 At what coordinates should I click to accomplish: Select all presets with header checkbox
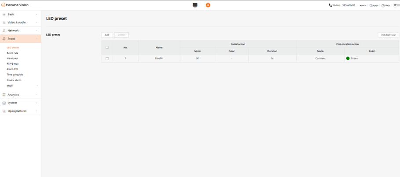click(x=107, y=48)
